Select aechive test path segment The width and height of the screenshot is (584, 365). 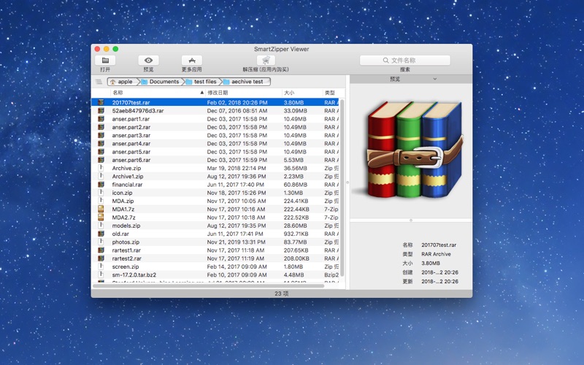point(245,82)
